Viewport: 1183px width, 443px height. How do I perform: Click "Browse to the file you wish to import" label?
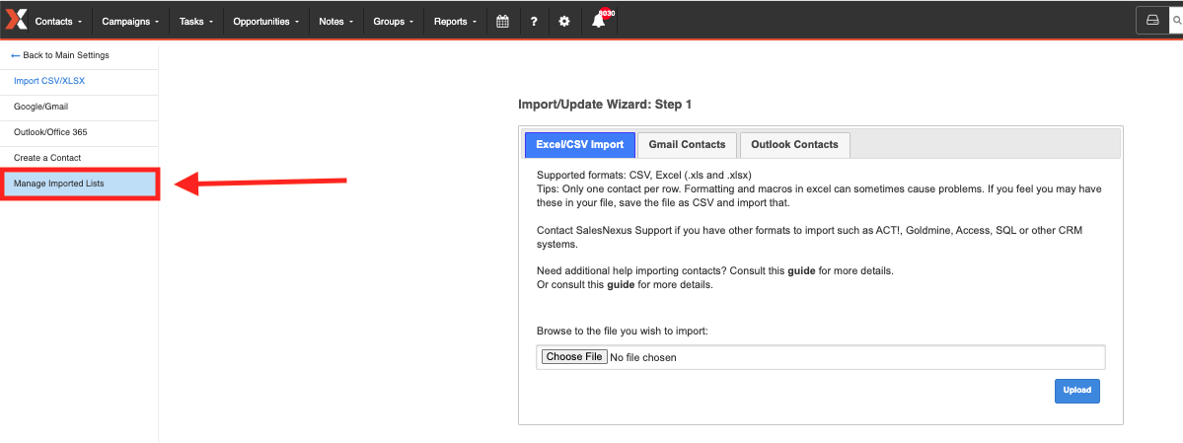point(623,331)
